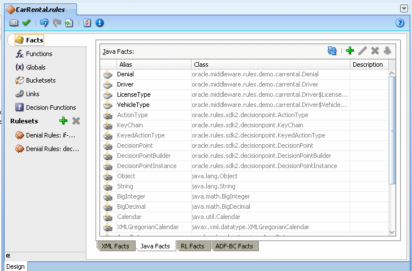
Task: Click the Driver row Java cup icon
Action: tap(108, 85)
